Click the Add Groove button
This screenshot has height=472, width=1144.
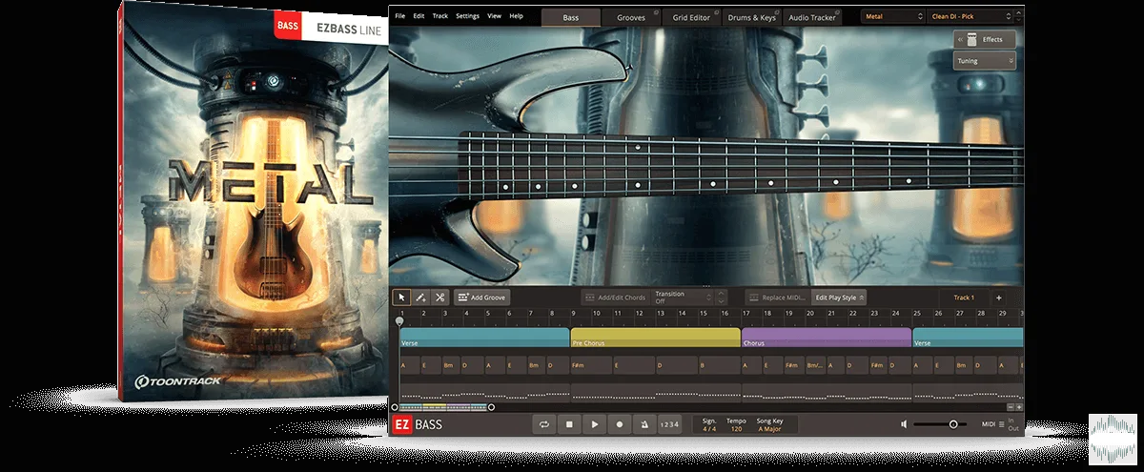tap(481, 298)
